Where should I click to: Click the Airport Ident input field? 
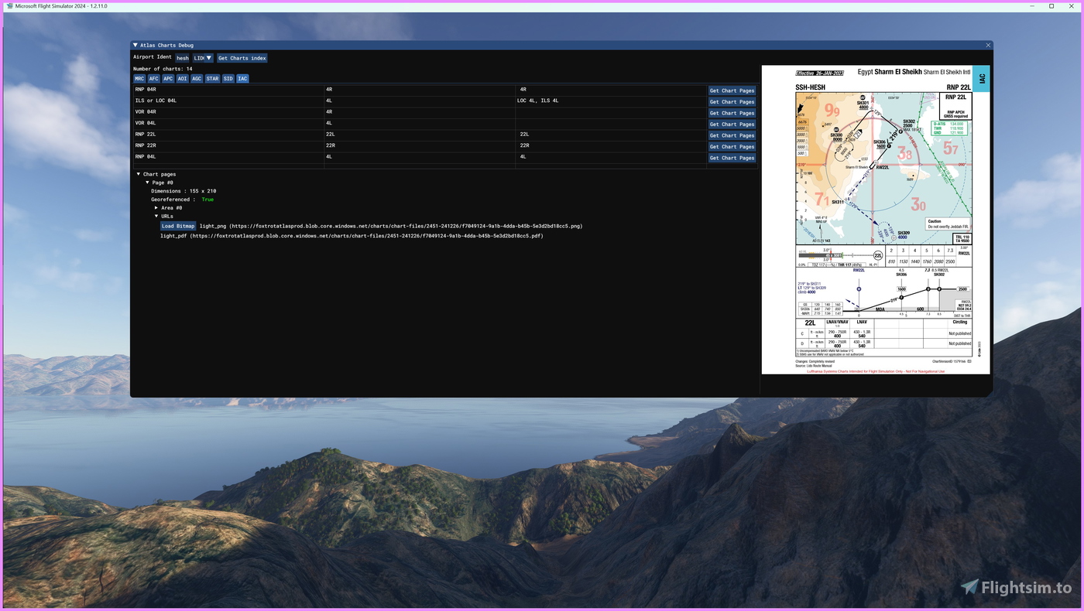tap(182, 58)
